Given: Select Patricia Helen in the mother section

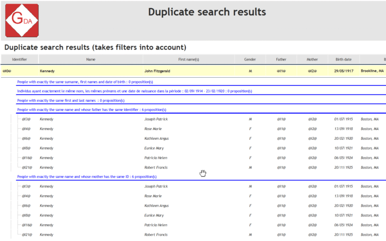Looking at the screenshot, I should click(x=156, y=225).
